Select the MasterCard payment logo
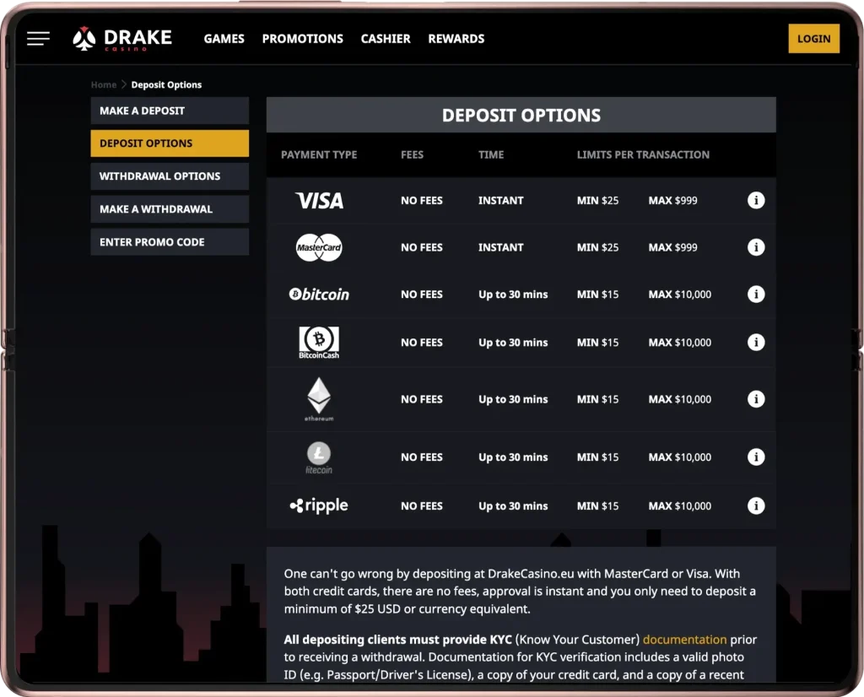This screenshot has height=697, width=864. (319, 247)
